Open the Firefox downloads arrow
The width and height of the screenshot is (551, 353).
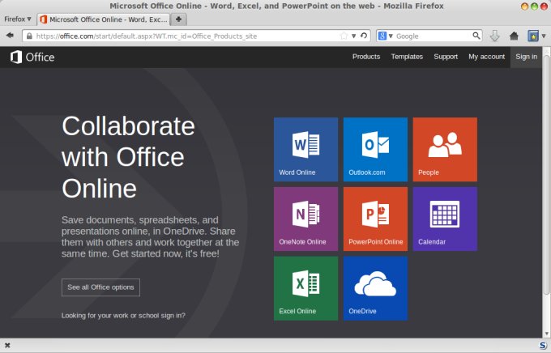coord(495,36)
